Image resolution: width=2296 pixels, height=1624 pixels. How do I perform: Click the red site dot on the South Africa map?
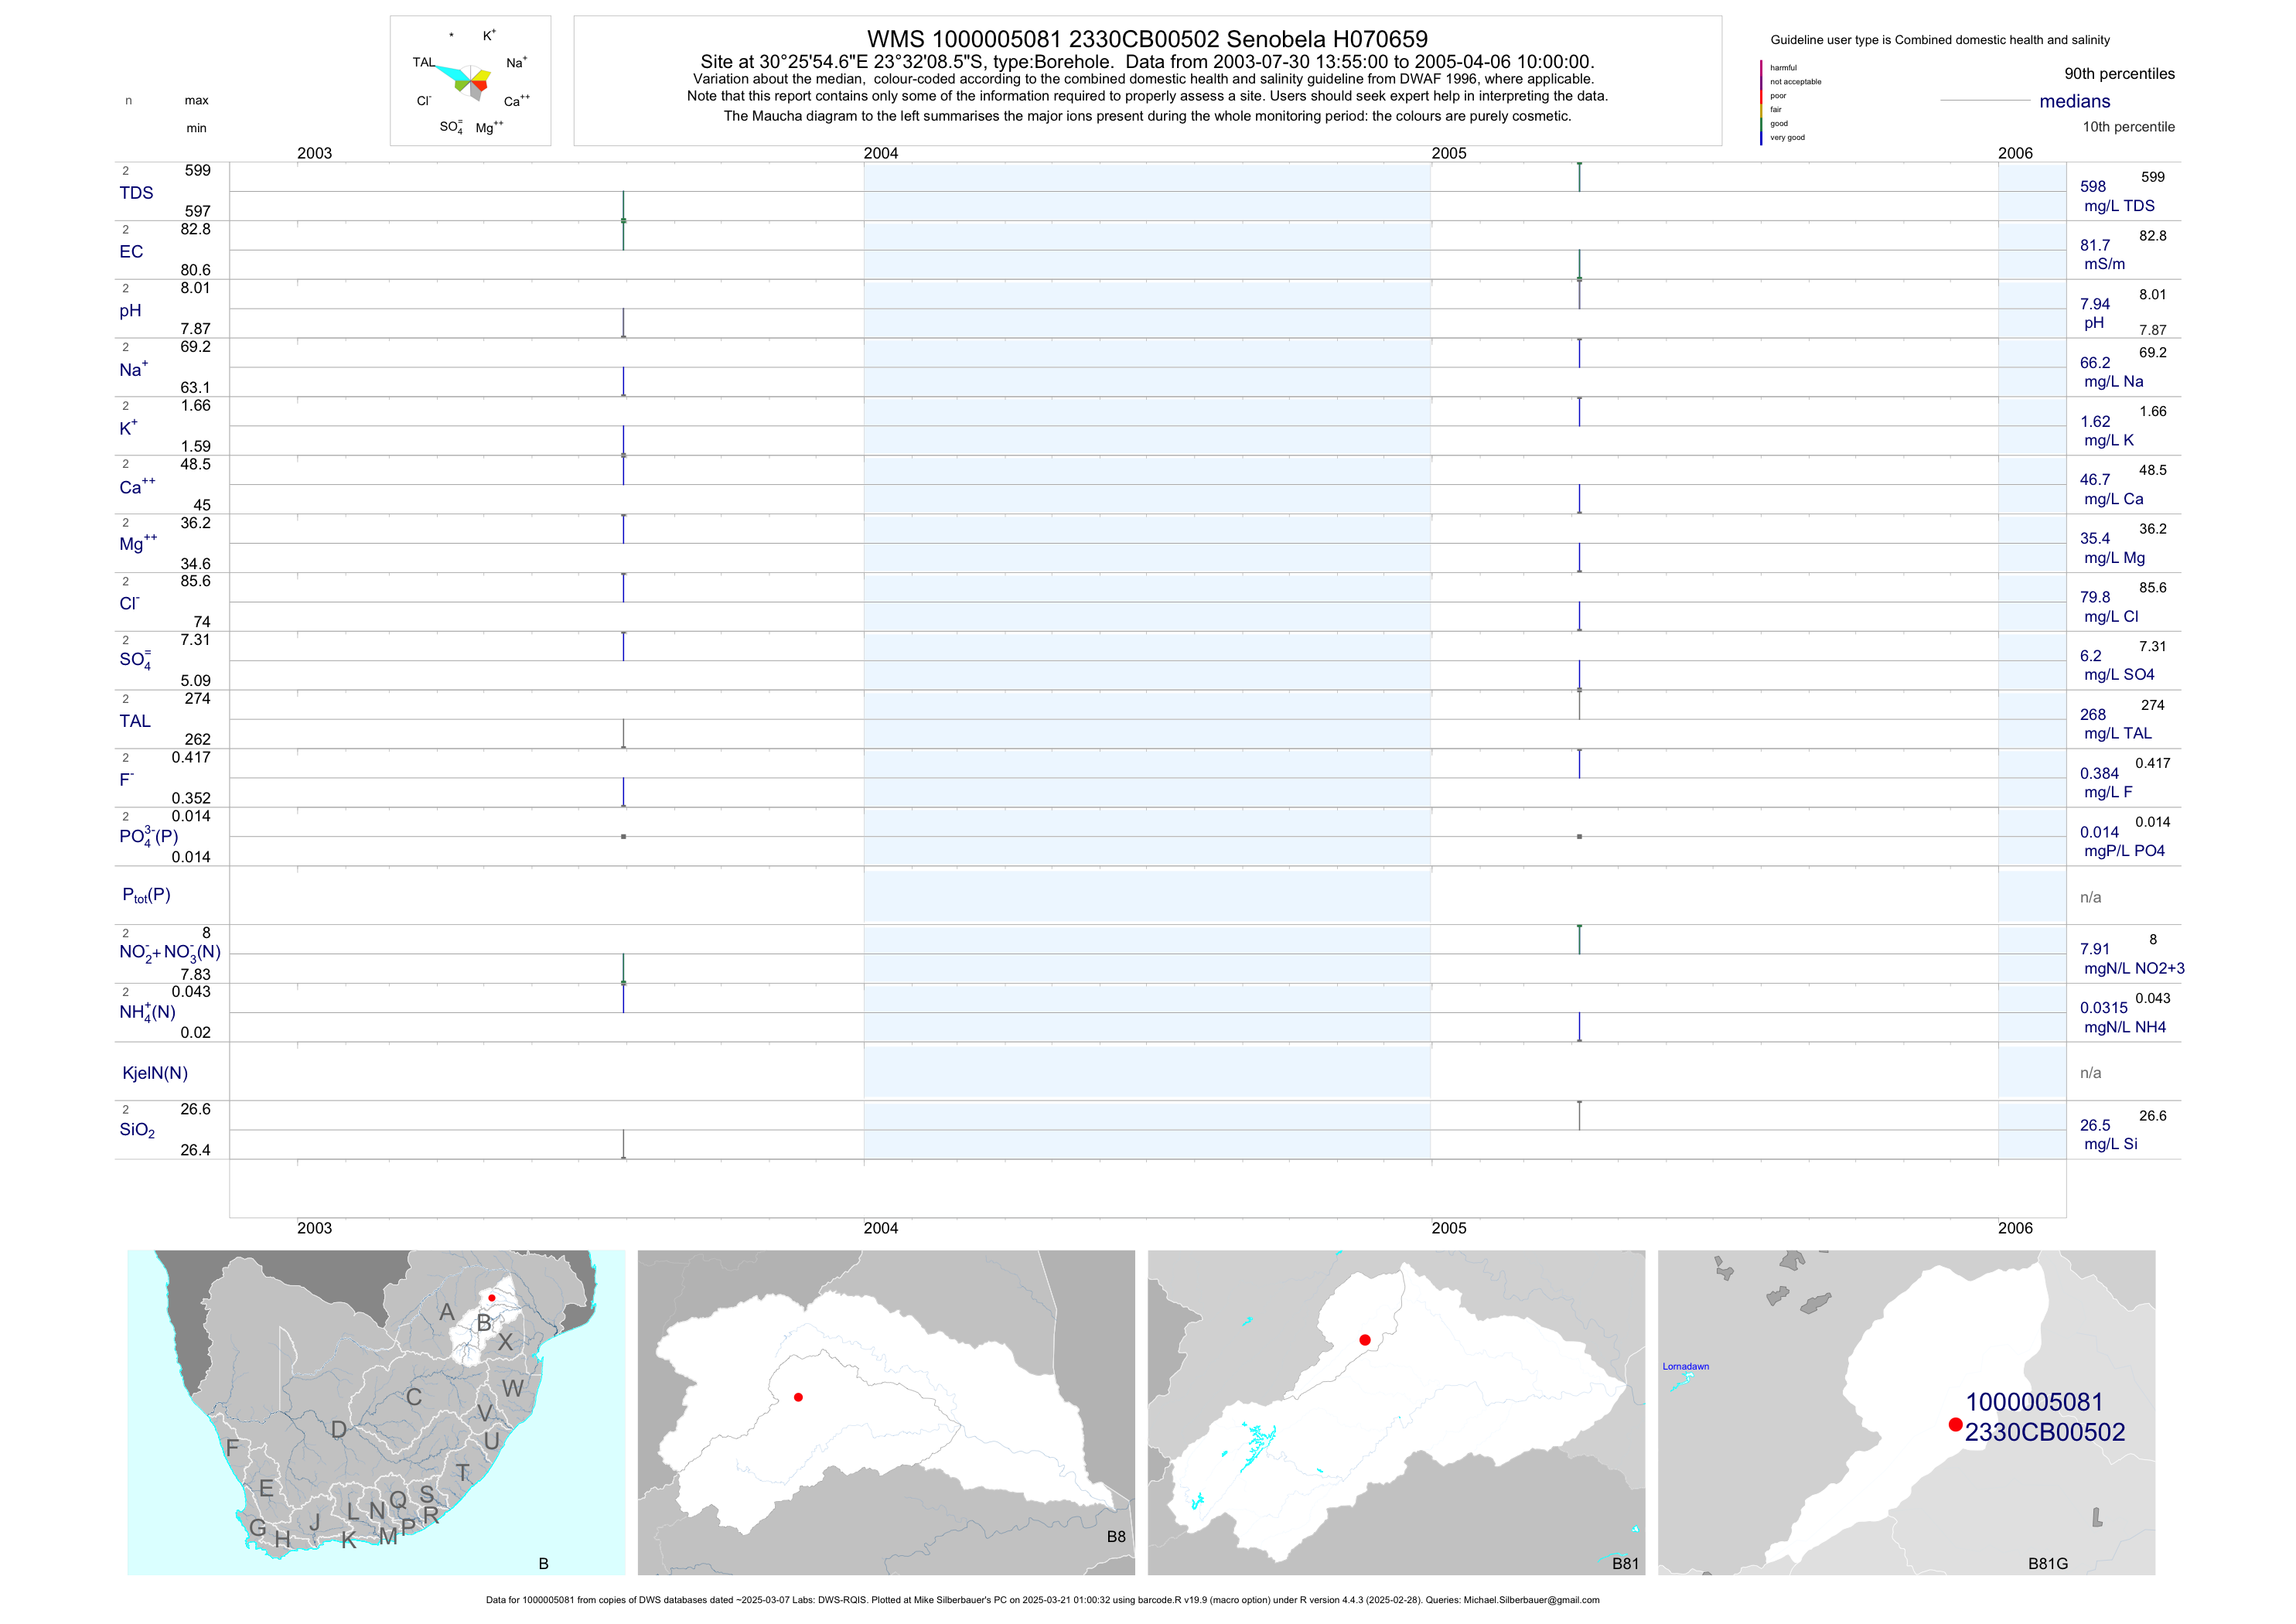click(x=491, y=1298)
